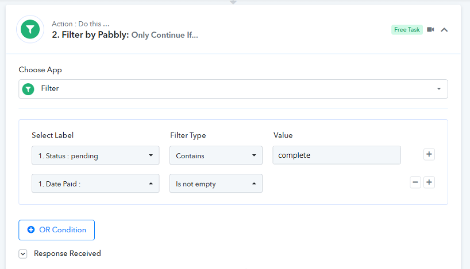The width and height of the screenshot is (470, 269).
Task: Click the step title Filter by Pabbly
Action: (x=90, y=35)
